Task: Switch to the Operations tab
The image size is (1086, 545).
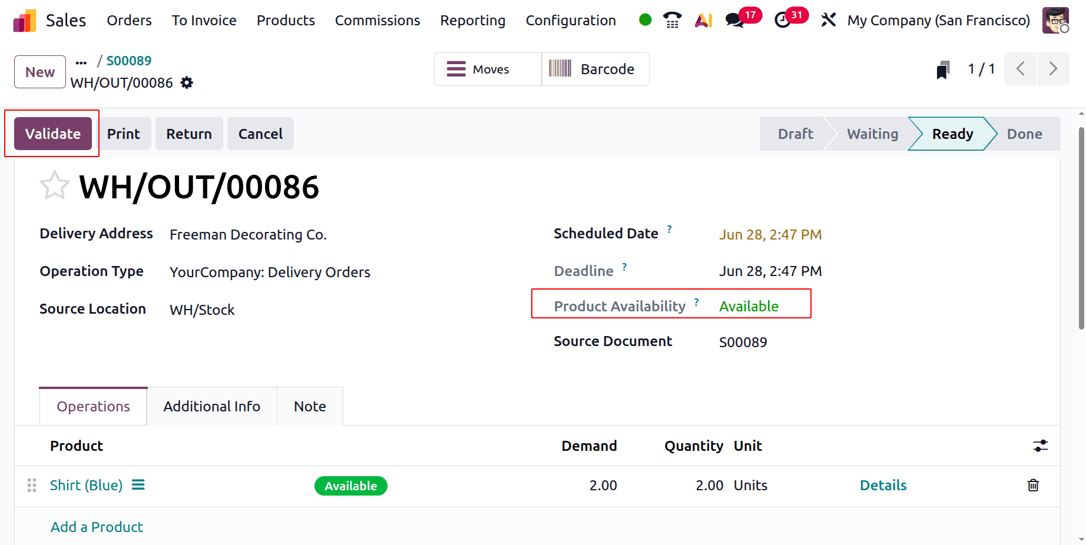Action: coord(93,406)
